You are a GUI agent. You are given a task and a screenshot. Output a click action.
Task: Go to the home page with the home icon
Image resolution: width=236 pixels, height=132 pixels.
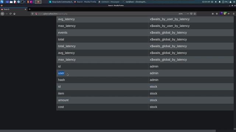tap(14, 14)
